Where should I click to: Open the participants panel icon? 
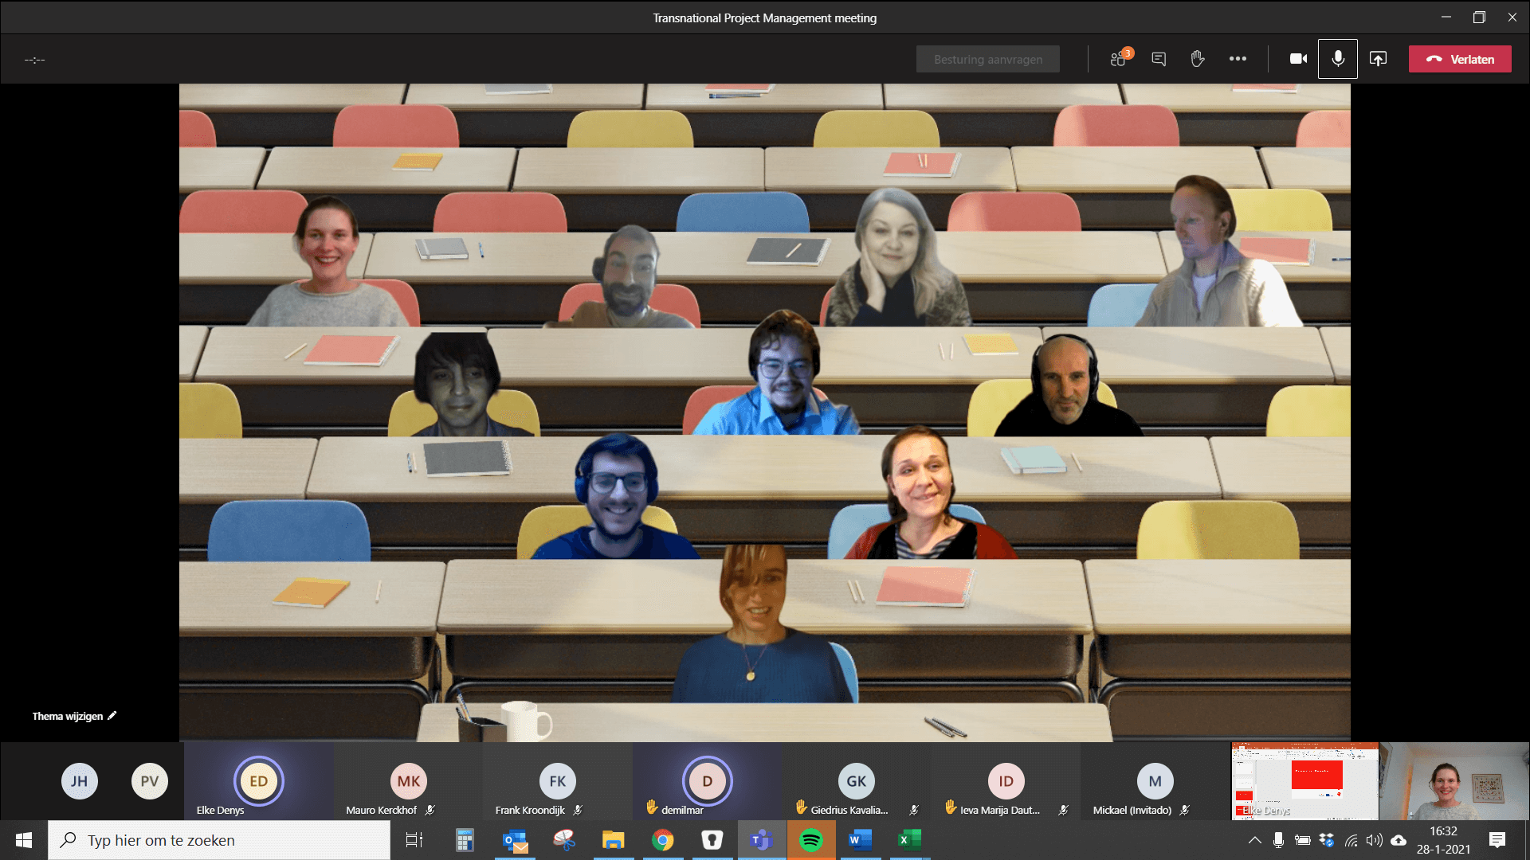[x=1120, y=59]
